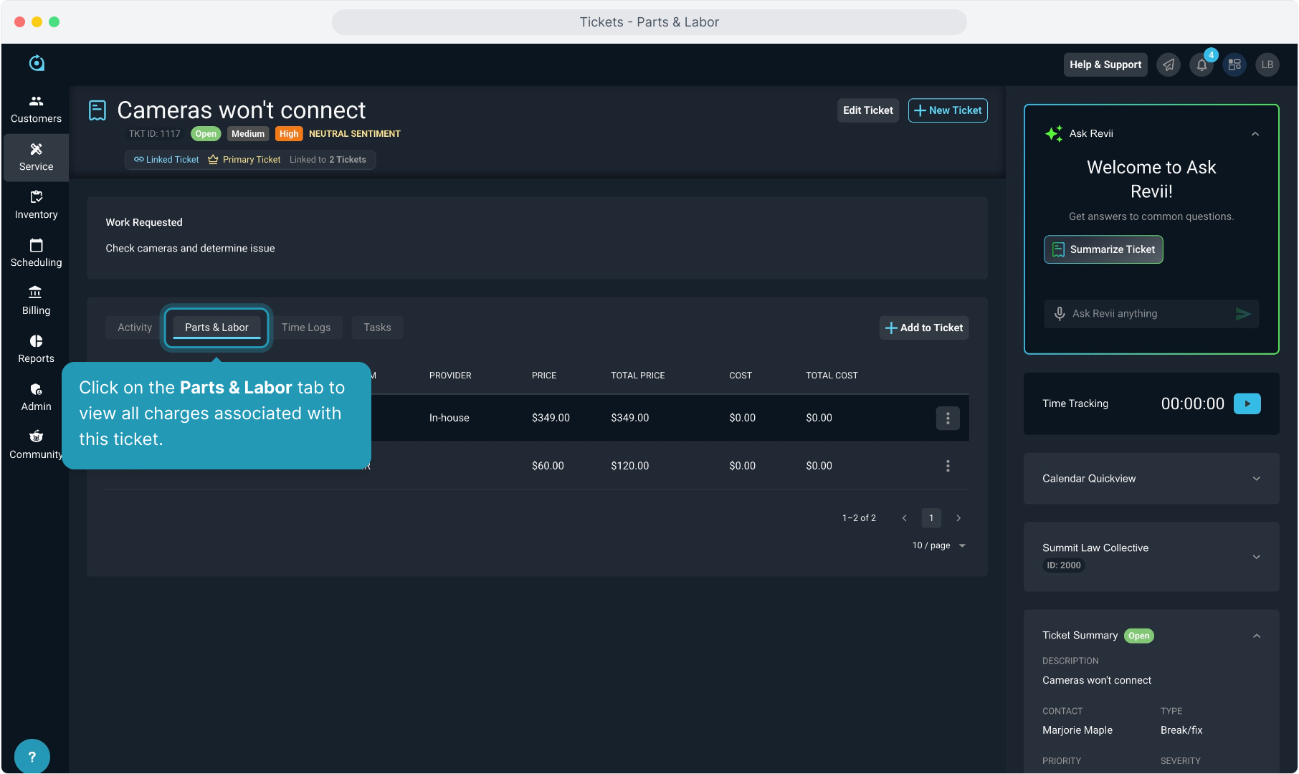Viewport: 1299px width, 774px height.
Task: Collapse the Ask Revii panel
Action: pos(1255,134)
